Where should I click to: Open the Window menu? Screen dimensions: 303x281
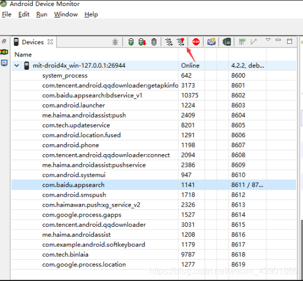tap(66, 14)
